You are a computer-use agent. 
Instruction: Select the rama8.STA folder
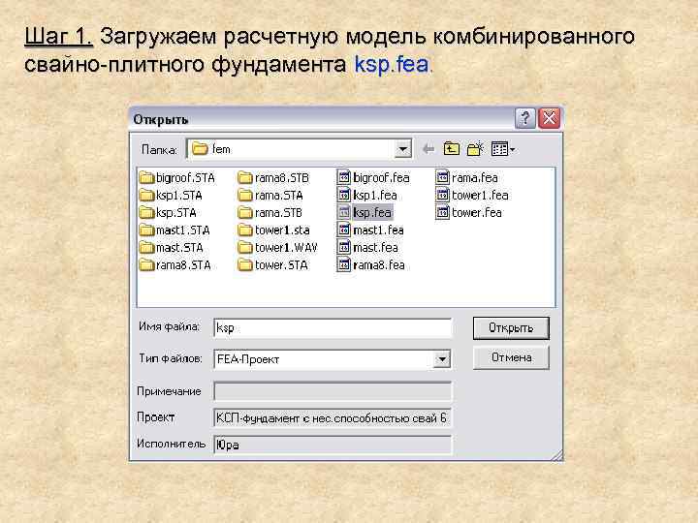[x=174, y=265]
